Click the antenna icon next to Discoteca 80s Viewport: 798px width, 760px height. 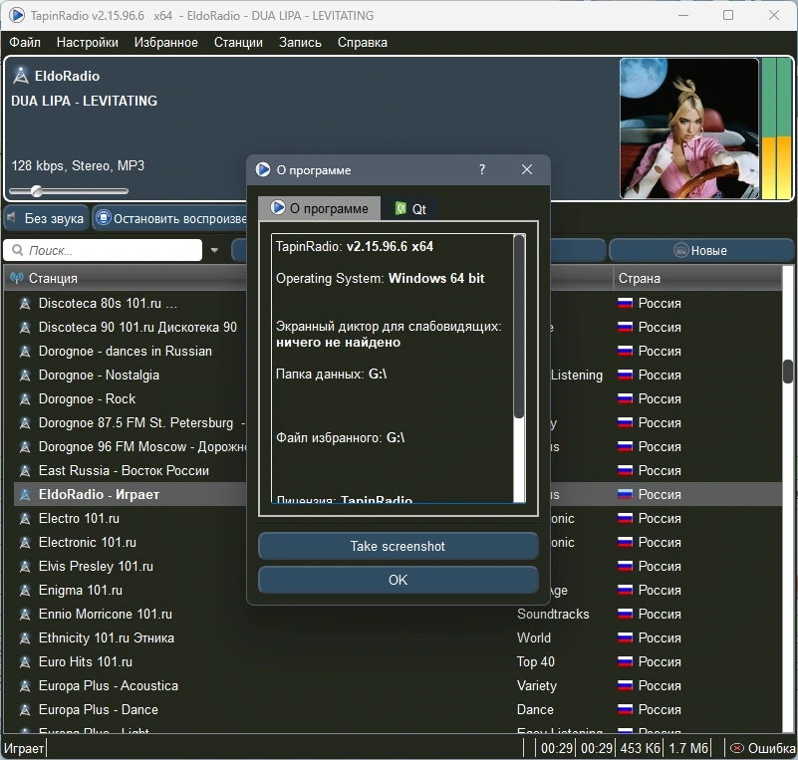[x=25, y=304]
